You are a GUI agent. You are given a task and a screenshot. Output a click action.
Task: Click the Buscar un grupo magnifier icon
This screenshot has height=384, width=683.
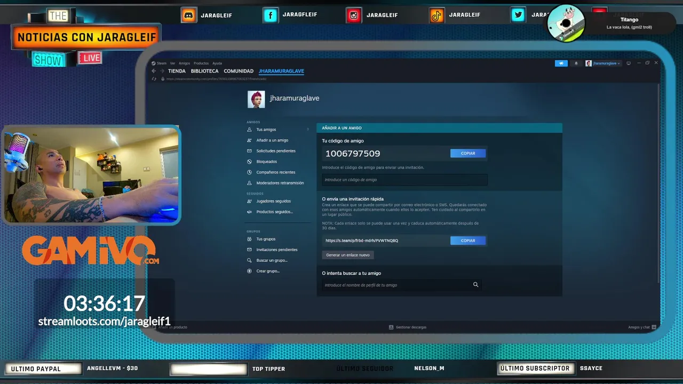click(x=250, y=260)
